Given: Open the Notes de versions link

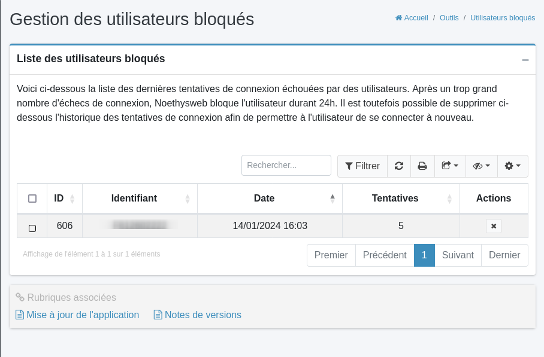Looking at the screenshot, I should pyautogui.click(x=203, y=315).
